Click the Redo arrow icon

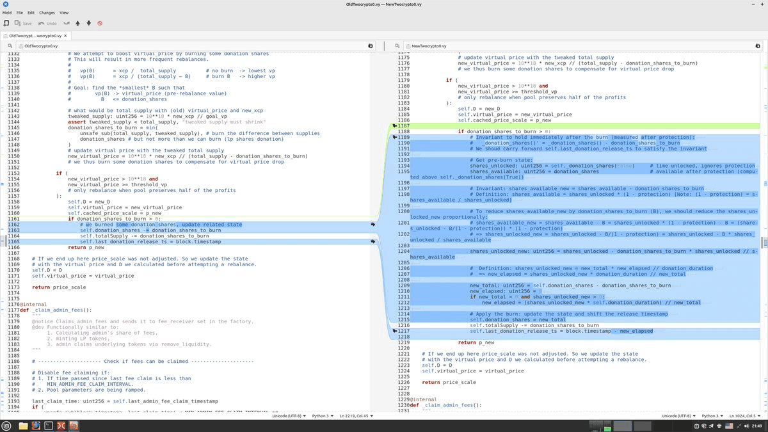pos(66,23)
